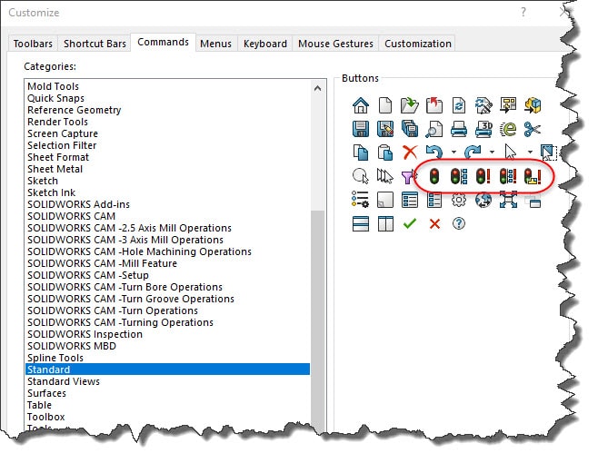Click the Tile Horizontally windows icon
Viewport: 598px width, 463px height.
pyautogui.click(x=361, y=223)
